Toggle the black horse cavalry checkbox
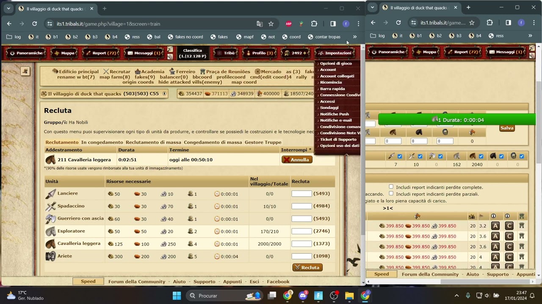This screenshot has height=304, width=542. (x=501, y=156)
